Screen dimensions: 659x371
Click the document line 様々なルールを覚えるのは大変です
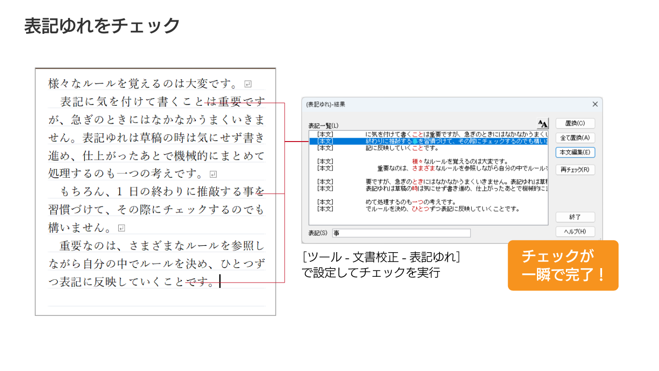pos(143,84)
